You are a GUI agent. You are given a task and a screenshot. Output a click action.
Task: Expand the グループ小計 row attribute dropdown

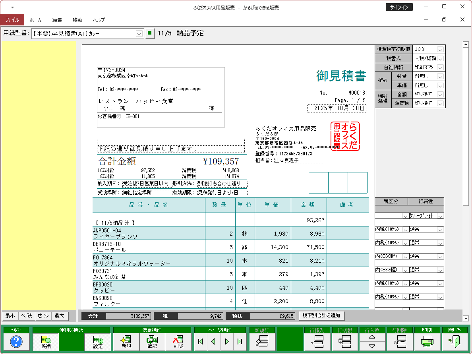click(440, 216)
